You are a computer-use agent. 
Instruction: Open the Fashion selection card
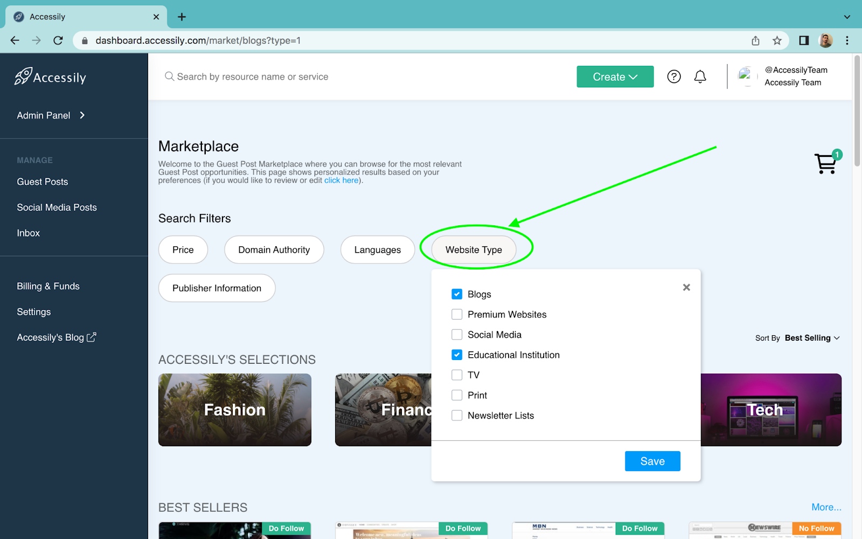[x=235, y=410]
